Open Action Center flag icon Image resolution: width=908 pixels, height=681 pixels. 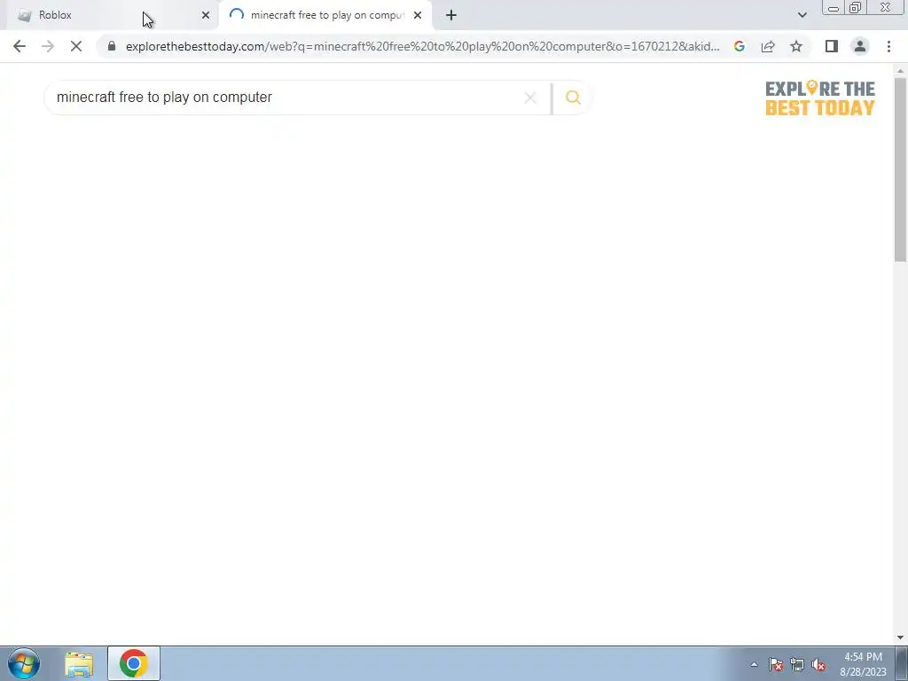click(x=776, y=664)
